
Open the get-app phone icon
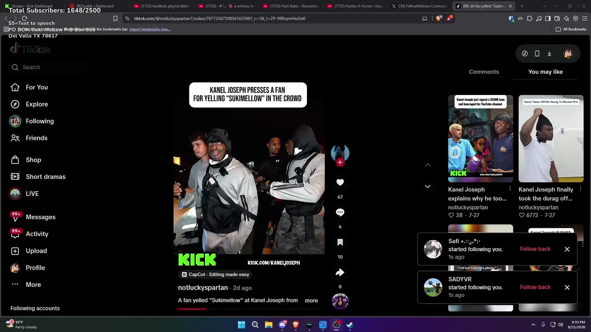point(537,53)
